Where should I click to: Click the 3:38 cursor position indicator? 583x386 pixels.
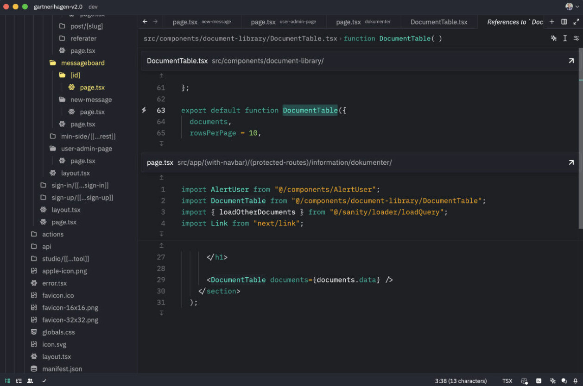(461, 381)
